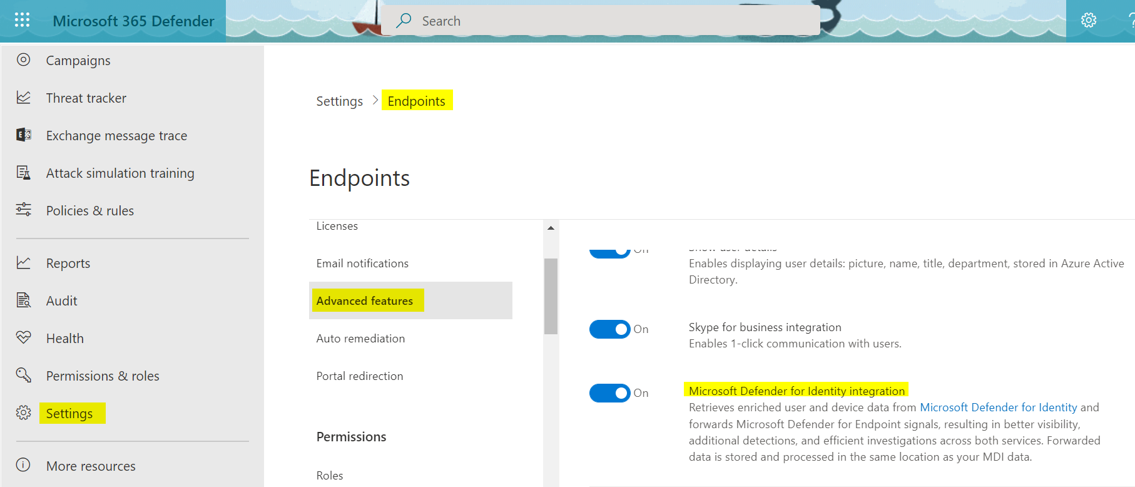The image size is (1135, 487).
Task: Select Licenses in Endpoints settings
Action: pos(337,226)
